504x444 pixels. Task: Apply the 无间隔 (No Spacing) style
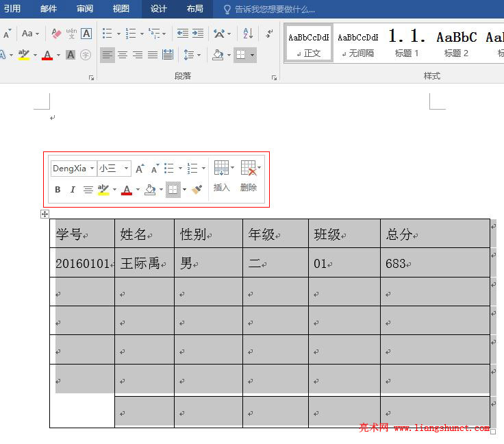357,42
